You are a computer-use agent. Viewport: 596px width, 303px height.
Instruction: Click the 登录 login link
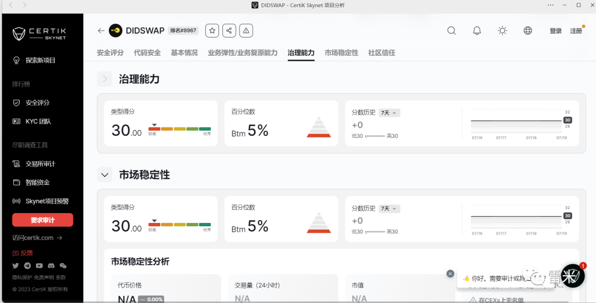(x=555, y=31)
